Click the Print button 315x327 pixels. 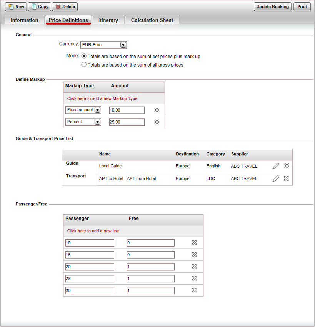(x=302, y=7)
